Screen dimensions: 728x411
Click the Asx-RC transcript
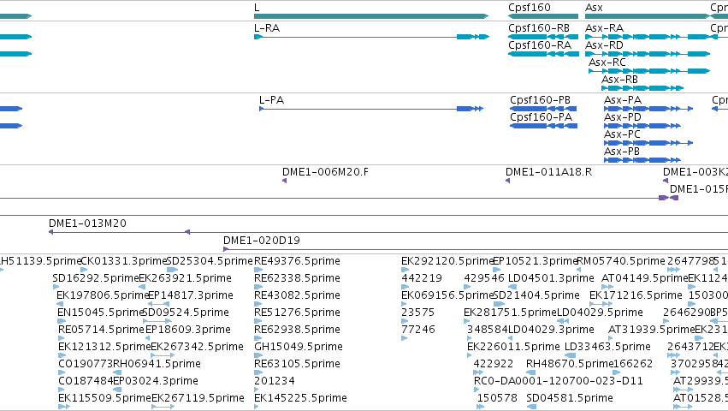click(x=649, y=71)
